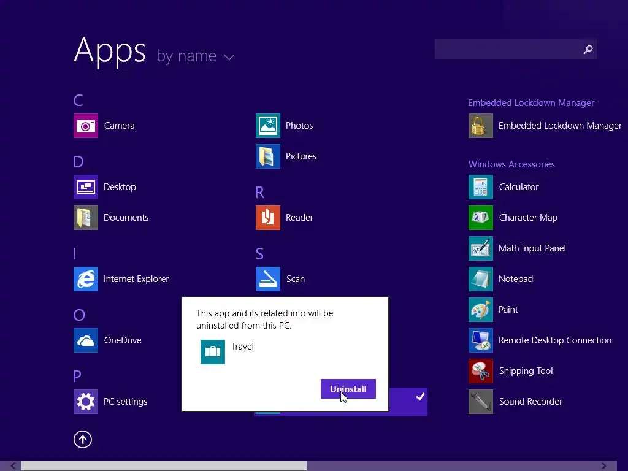Open the Calculator icon
628x471 pixels.
pos(481,187)
